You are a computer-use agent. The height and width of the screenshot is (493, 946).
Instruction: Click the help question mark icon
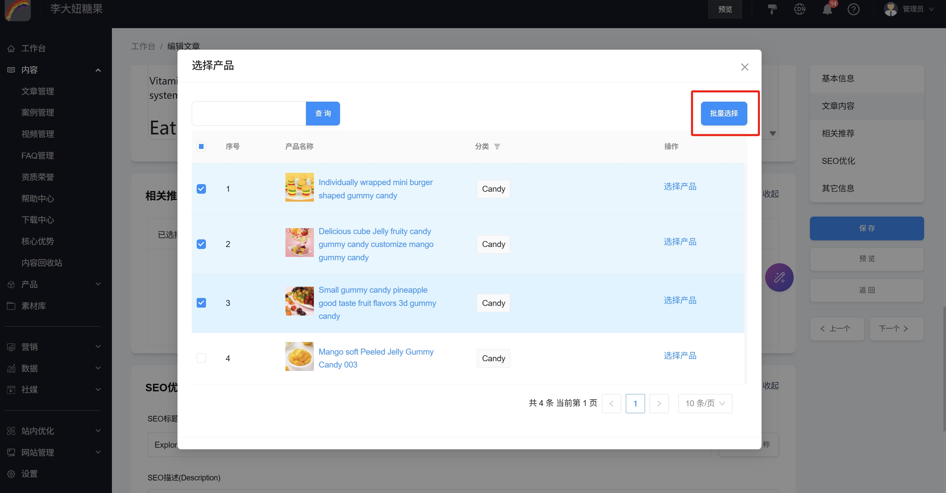(853, 9)
